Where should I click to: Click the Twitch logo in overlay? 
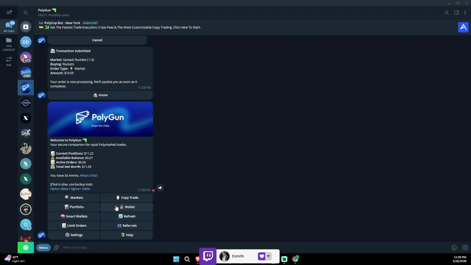208,256
